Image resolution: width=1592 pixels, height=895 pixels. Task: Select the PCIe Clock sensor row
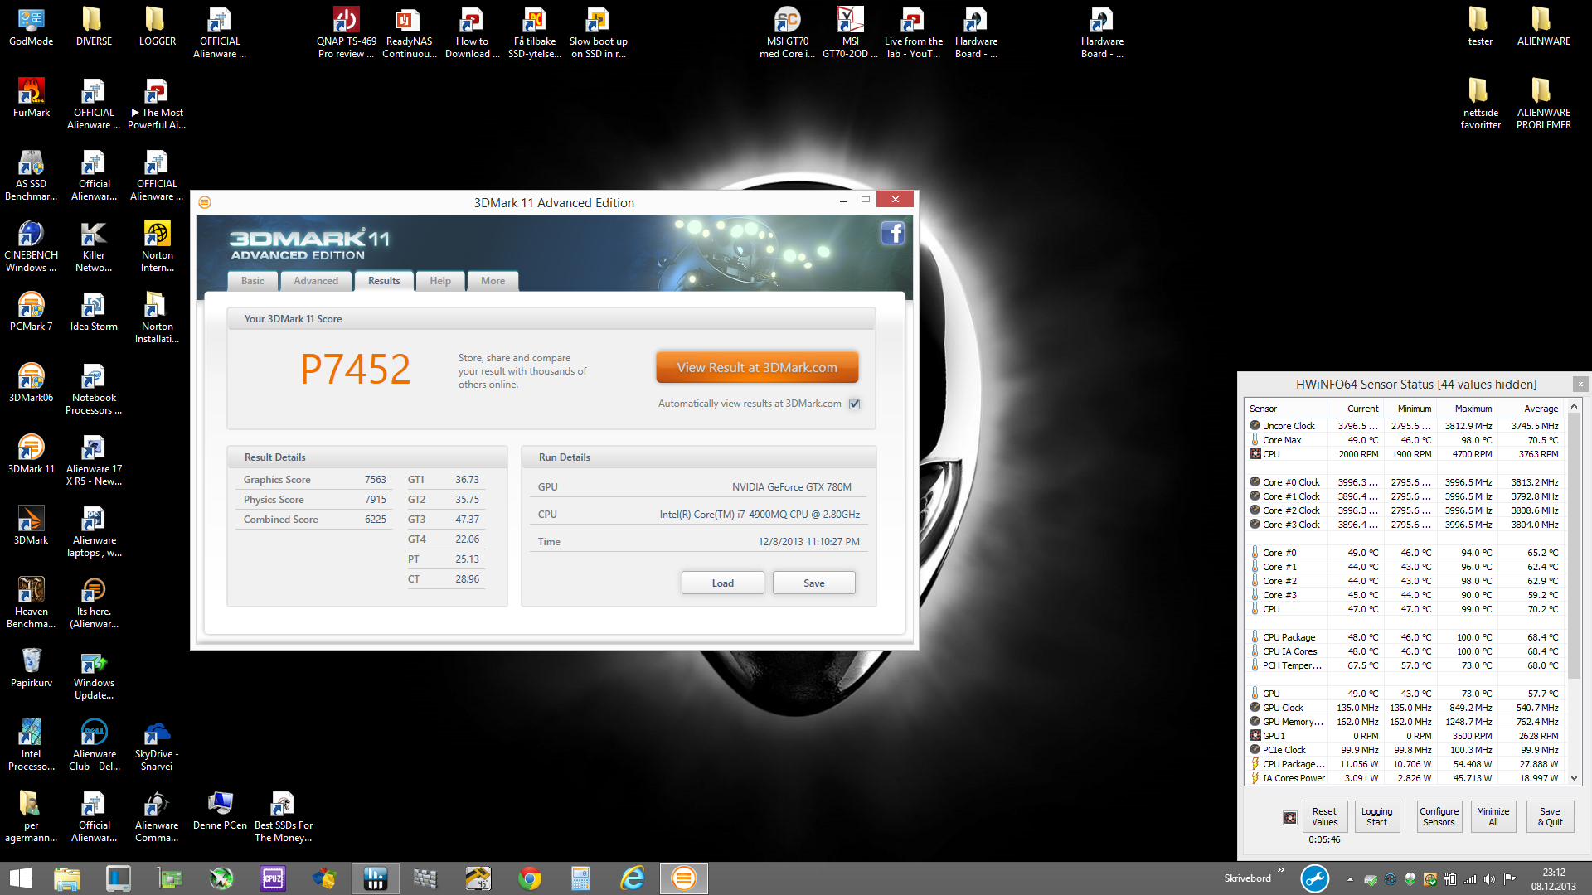coord(1405,750)
